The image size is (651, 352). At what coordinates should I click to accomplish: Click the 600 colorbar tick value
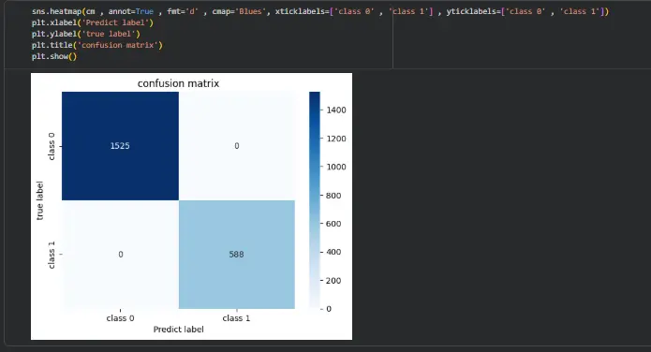pyautogui.click(x=333, y=224)
